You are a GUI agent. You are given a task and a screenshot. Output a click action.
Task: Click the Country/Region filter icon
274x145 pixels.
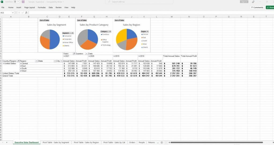[x=18, y=61]
